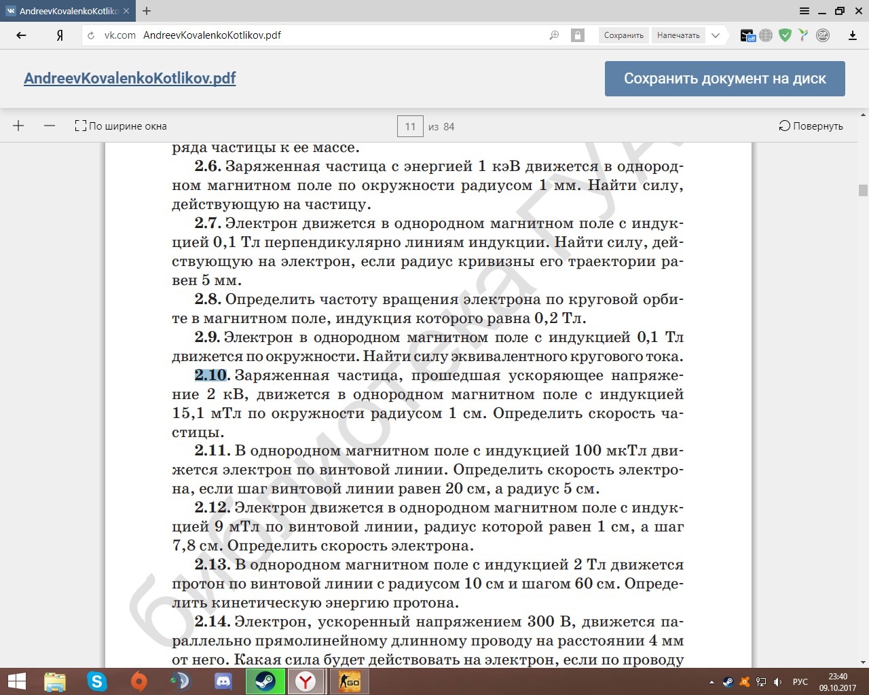Rotate the document with Повернуть

pyautogui.click(x=811, y=126)
